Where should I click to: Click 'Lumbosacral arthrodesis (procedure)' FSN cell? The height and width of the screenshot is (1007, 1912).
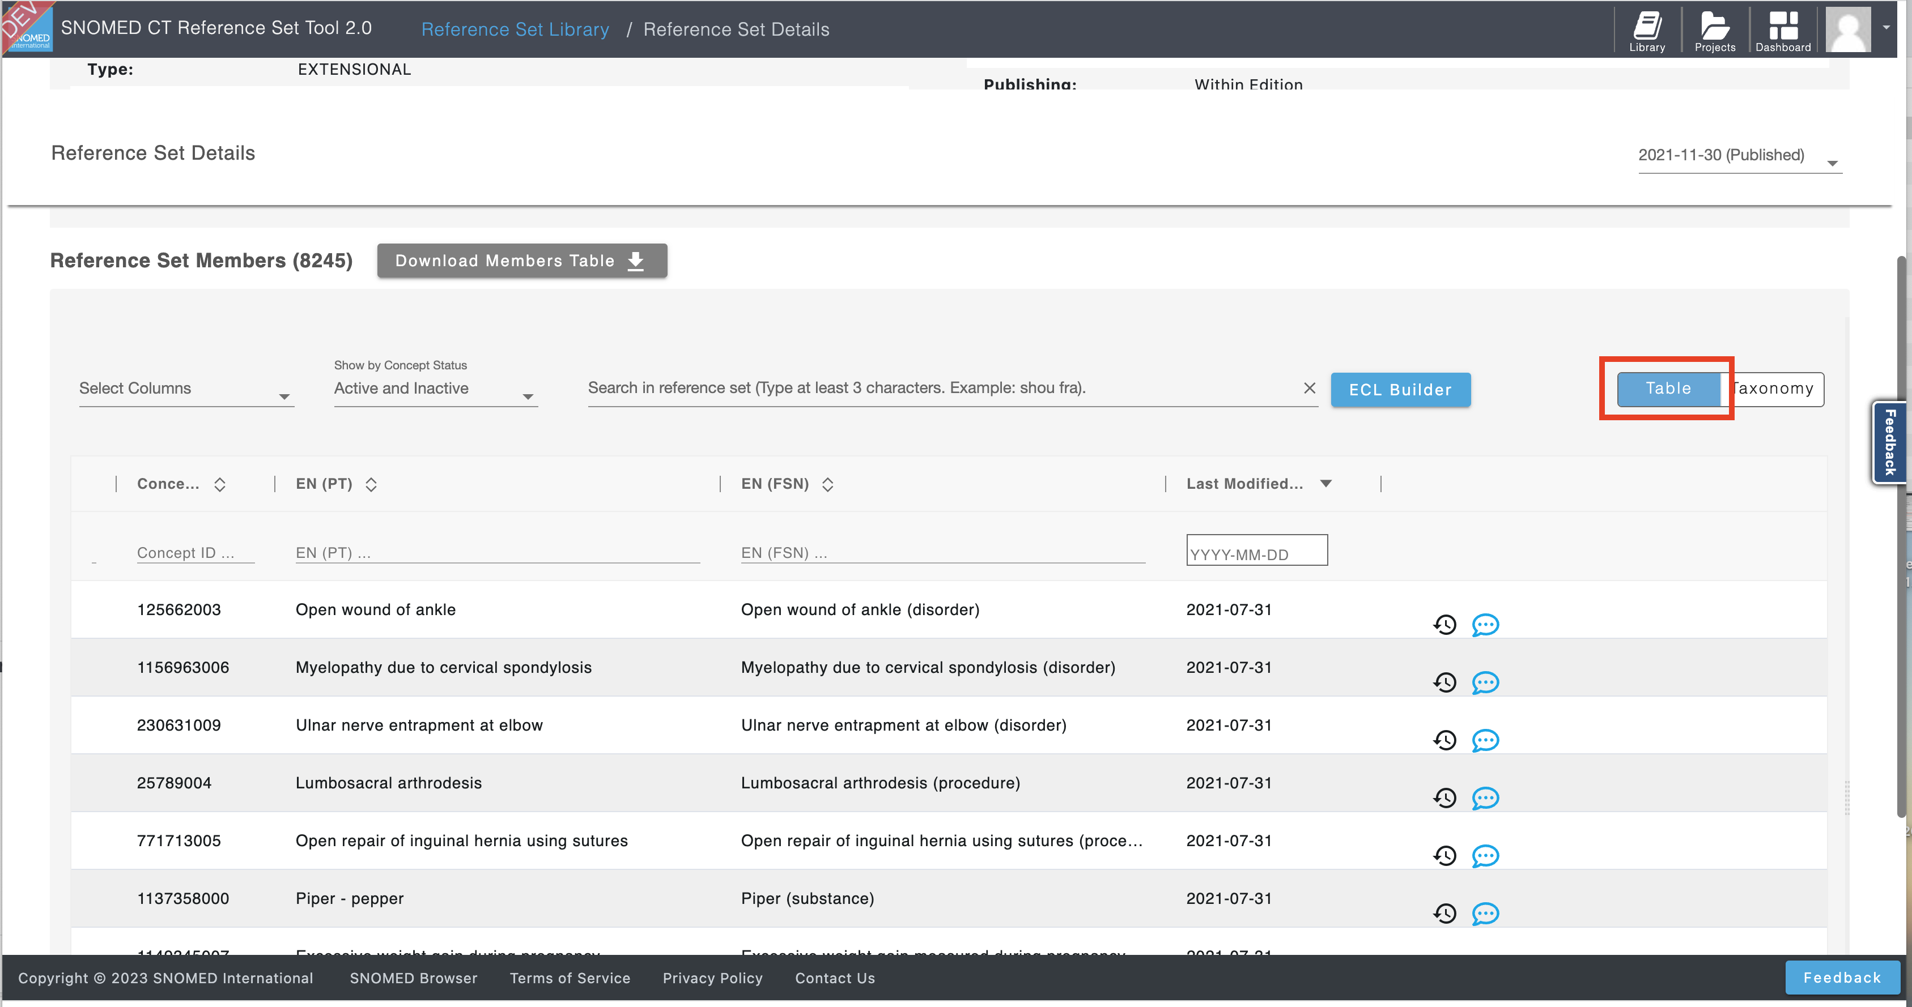tap(880, 784)
